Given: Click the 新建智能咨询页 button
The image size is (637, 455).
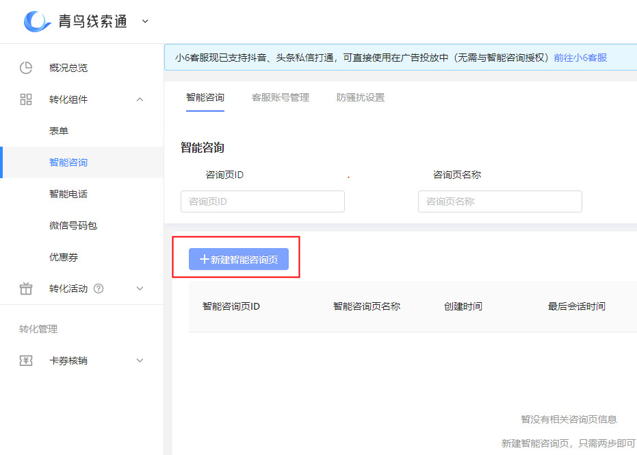Looking at the screenshot, I should pos(237,259).
